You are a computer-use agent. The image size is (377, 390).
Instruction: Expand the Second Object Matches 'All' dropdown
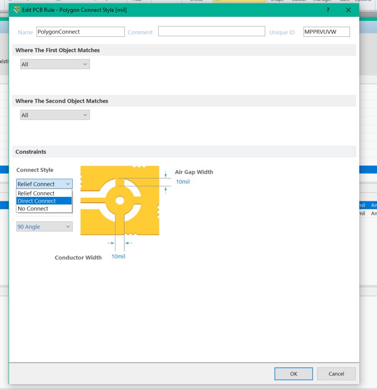tap(55, 115)
